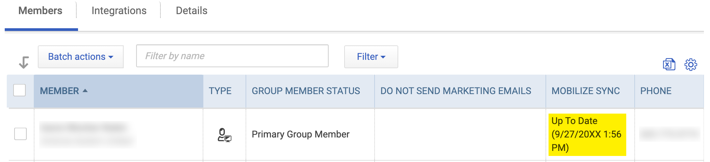Click the highlighted Up To Date cell
Image resolution: width=710 pixels, height=162 pixels.
tap(587, 134)
